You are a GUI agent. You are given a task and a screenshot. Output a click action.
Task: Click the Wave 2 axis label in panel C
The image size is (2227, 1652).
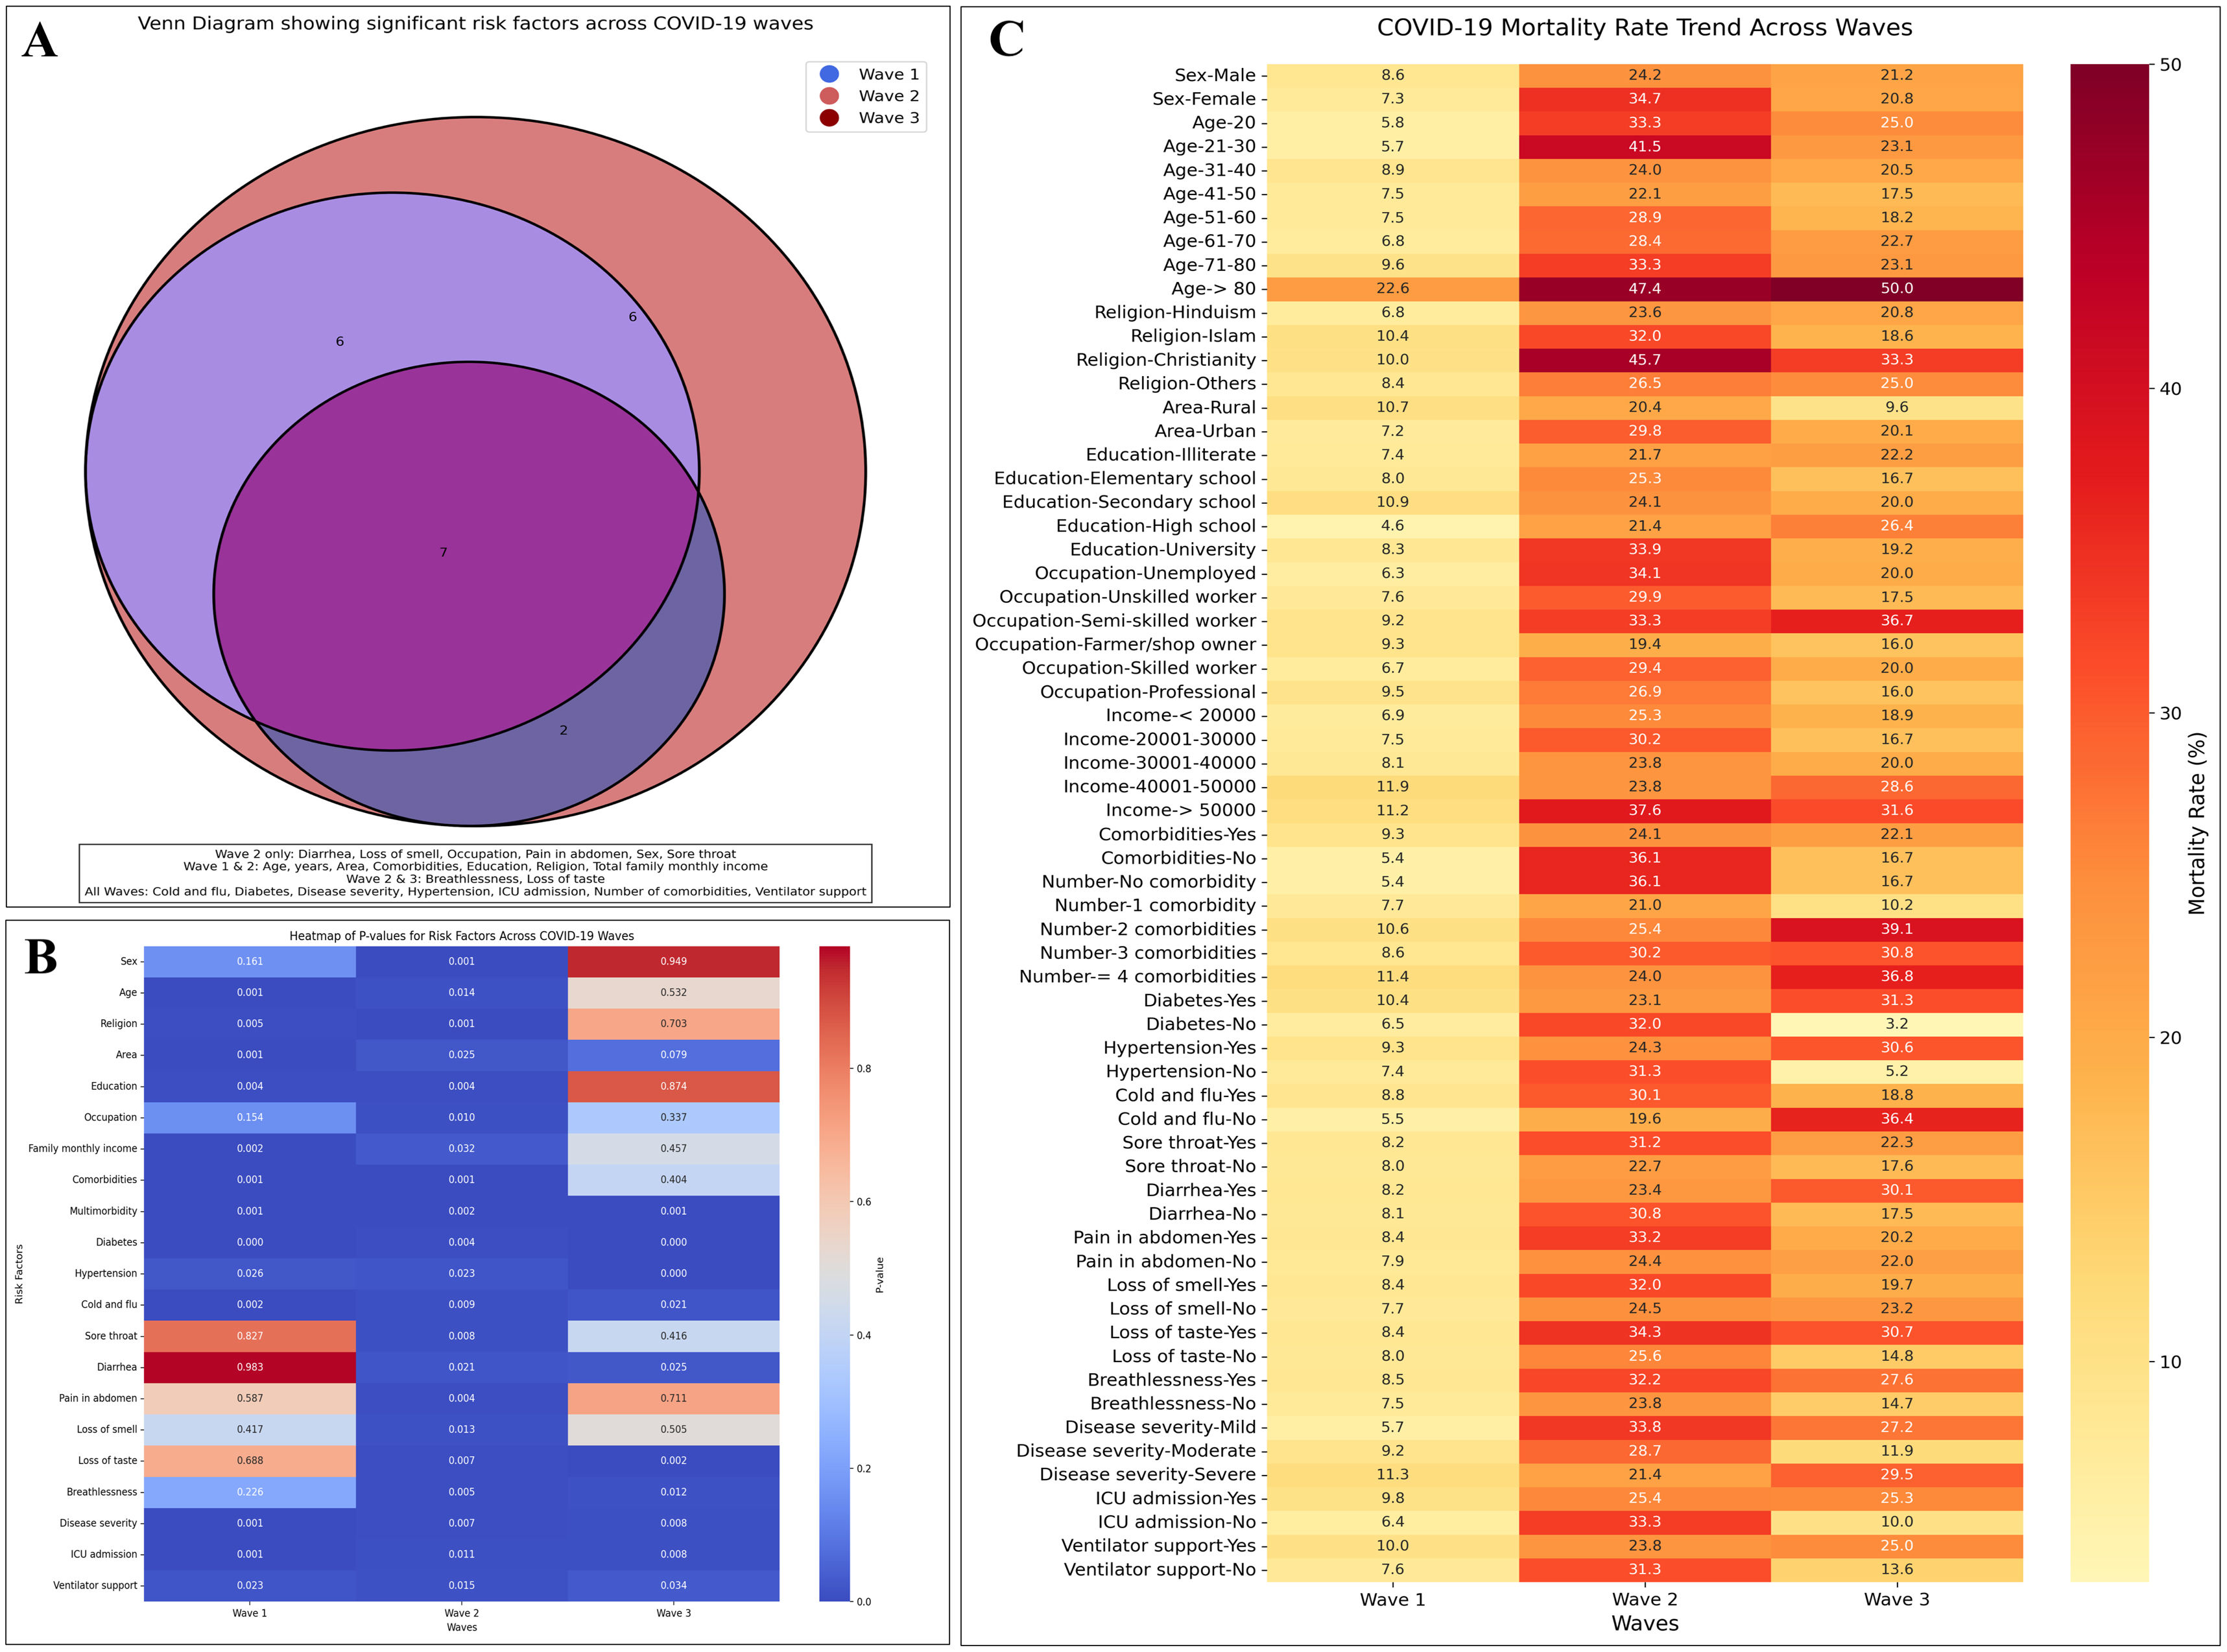(1644, 1599)
